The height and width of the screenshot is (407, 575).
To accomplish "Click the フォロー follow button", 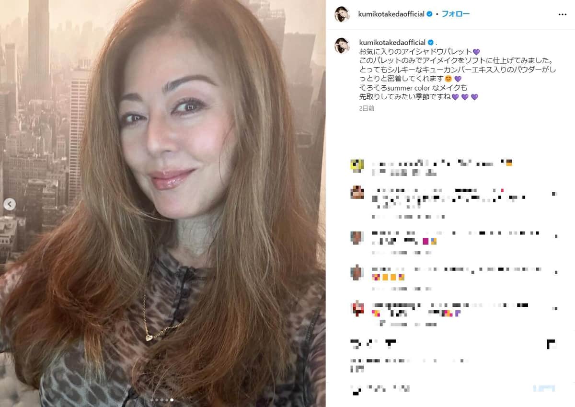I will [455, 14].
